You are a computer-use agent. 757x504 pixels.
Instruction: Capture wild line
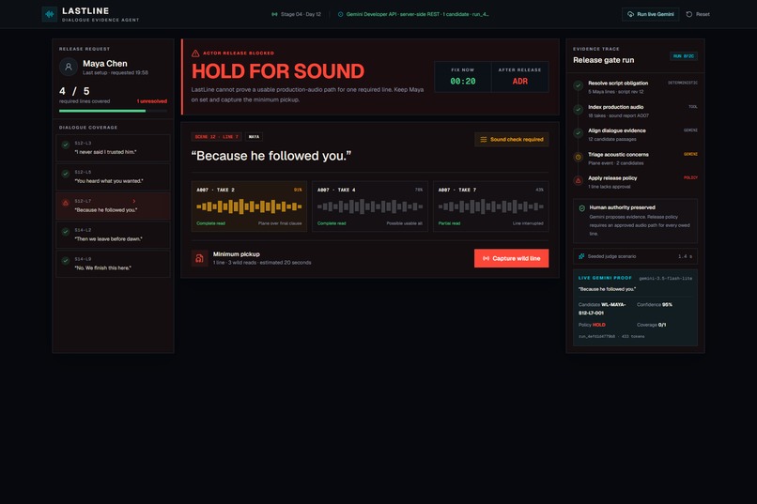pos(511,258)
